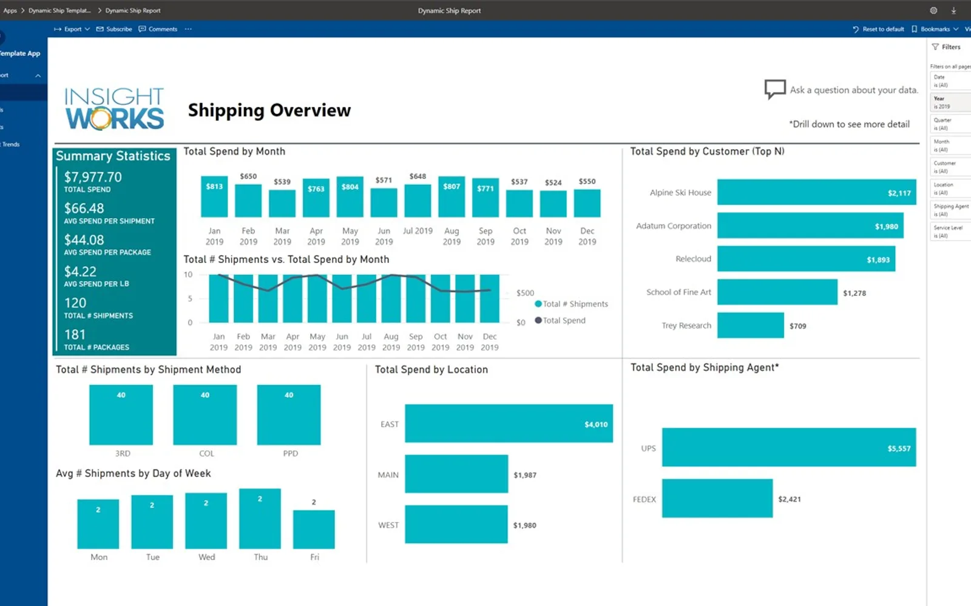Select the Aug 2019 $807 spend bar

[x=452, y=198]
